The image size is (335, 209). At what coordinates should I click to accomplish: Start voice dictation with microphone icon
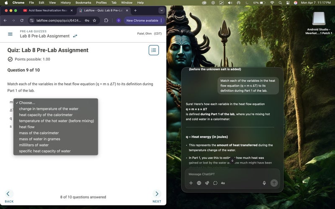tap(264, 183)
